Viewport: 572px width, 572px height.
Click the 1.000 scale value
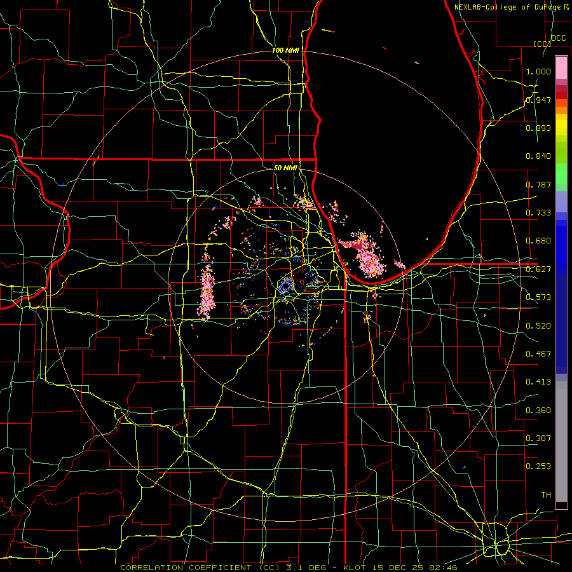pyautogui.click(x=538, y=71)
